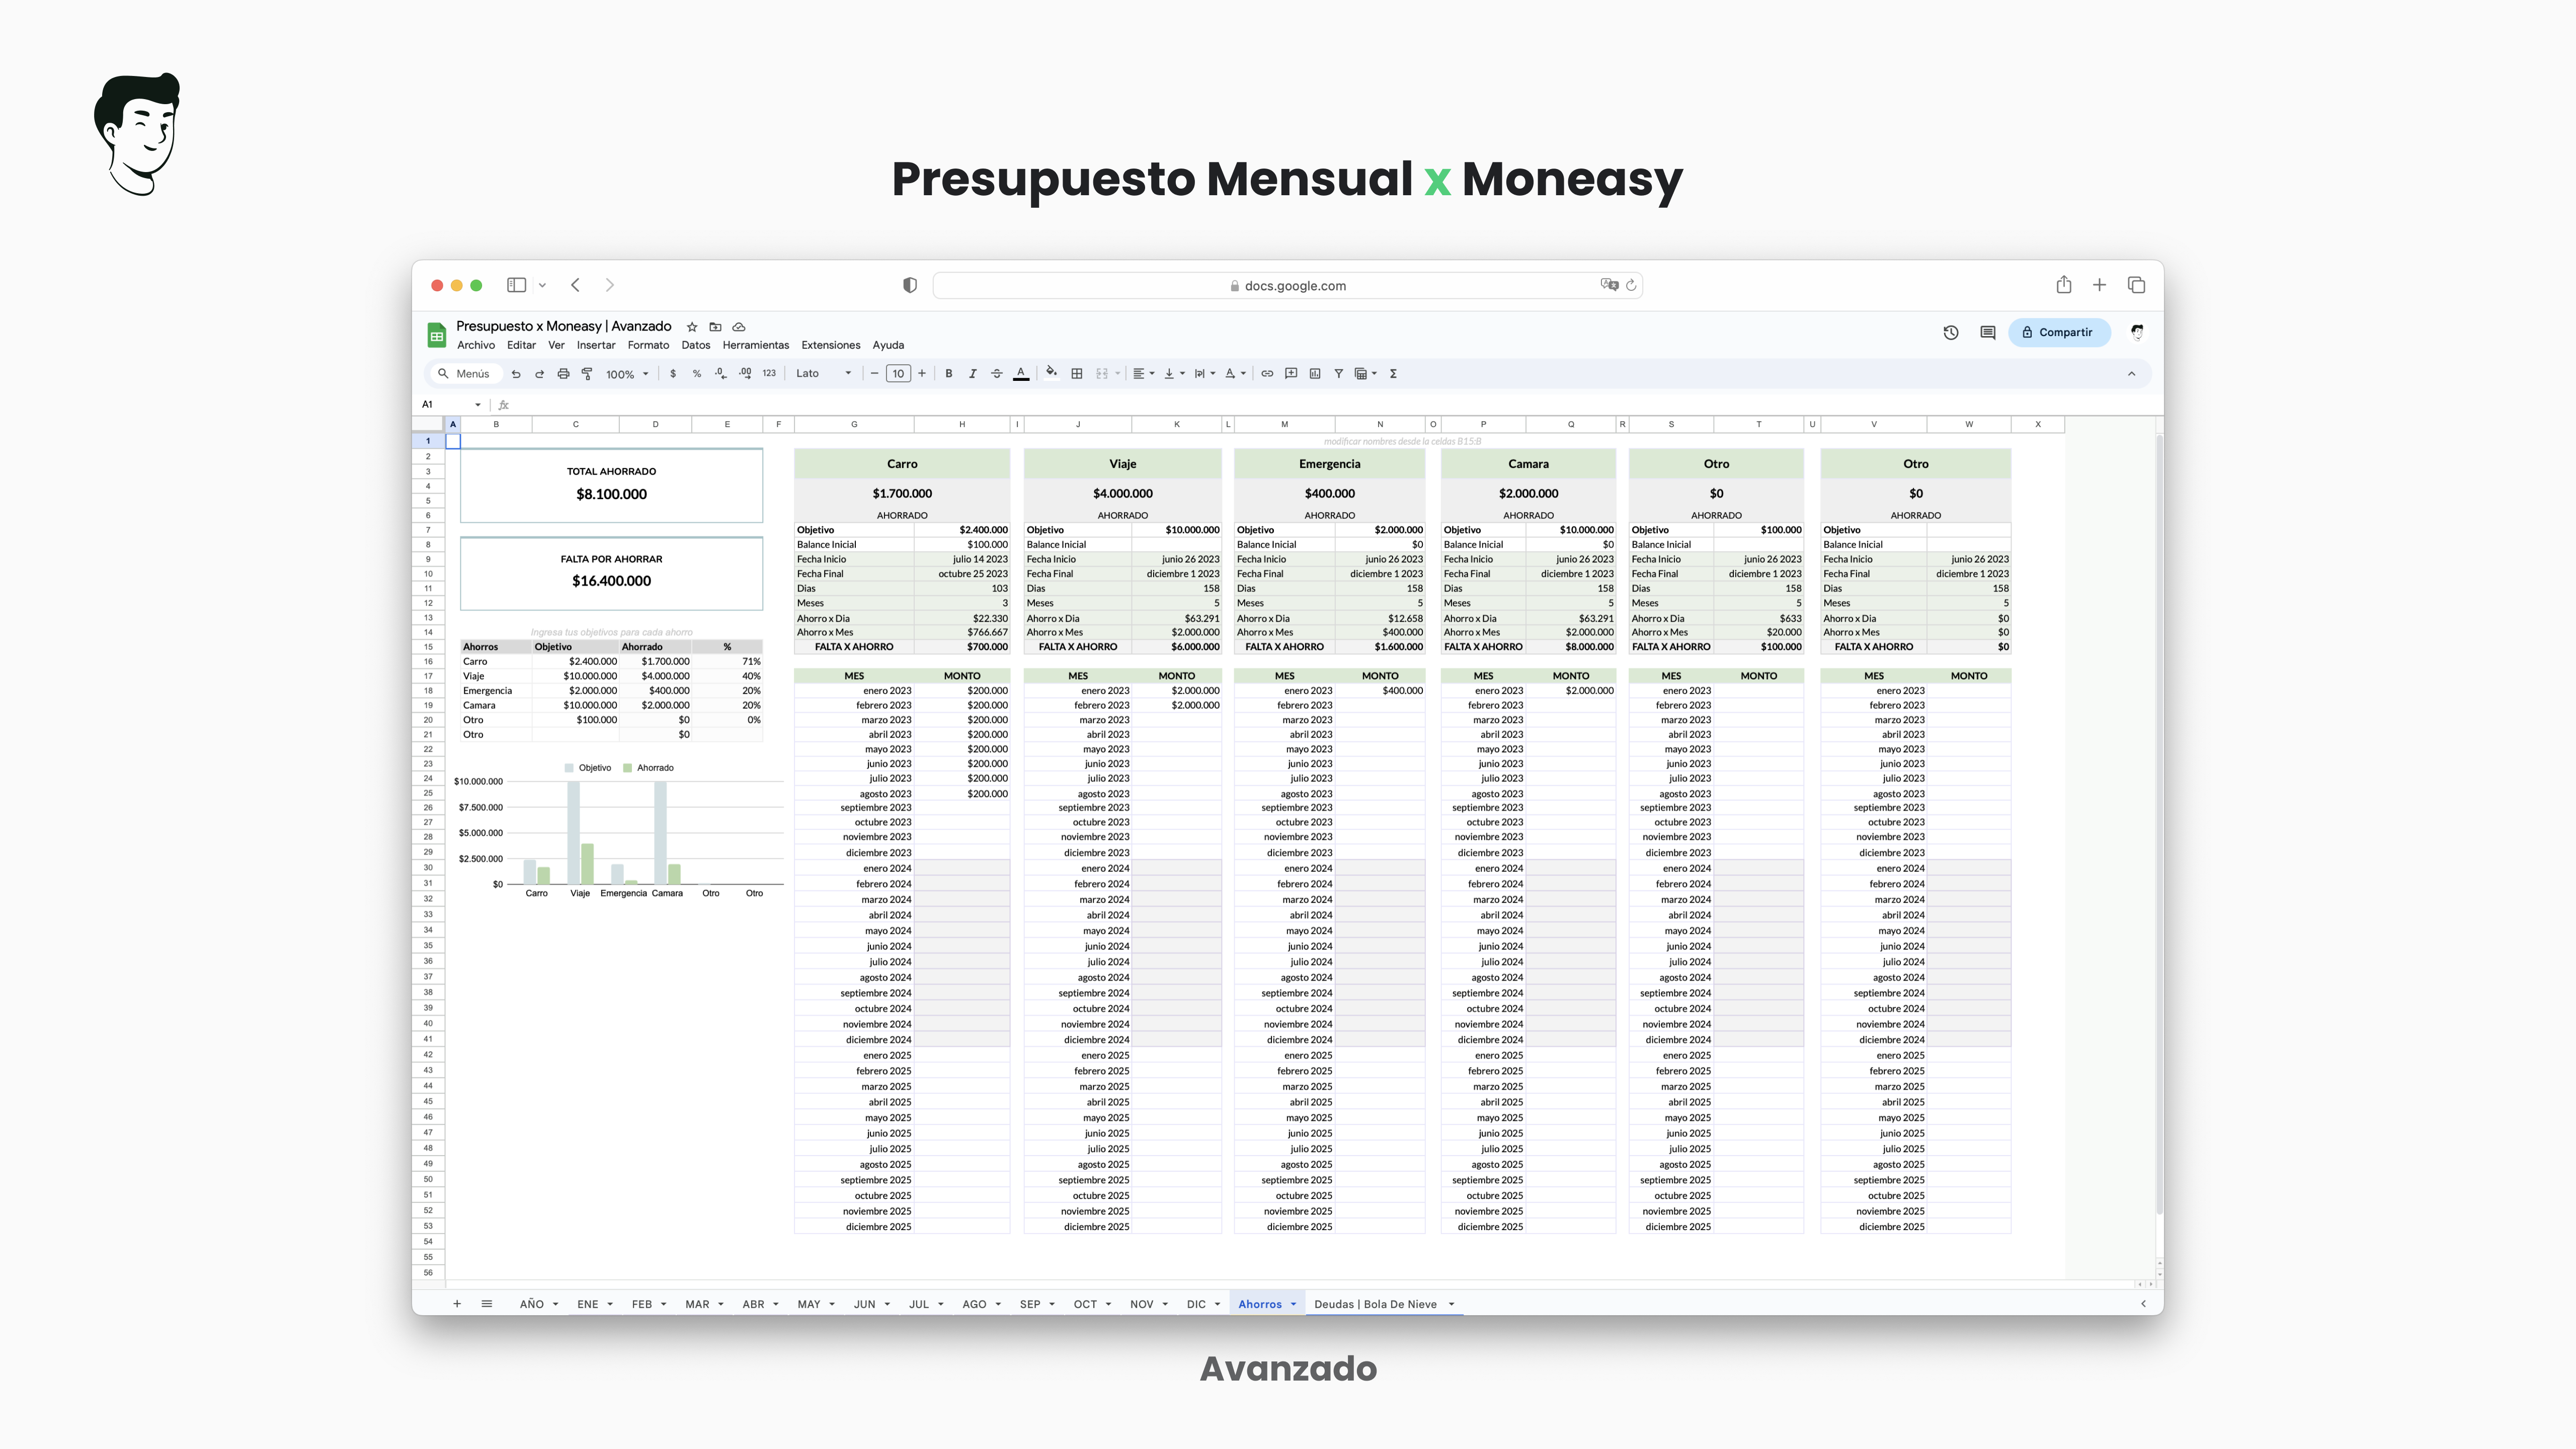This screenshot has width=2576, height=1449.
Task: Open the comments panel icon
Action: [1988, 332]
